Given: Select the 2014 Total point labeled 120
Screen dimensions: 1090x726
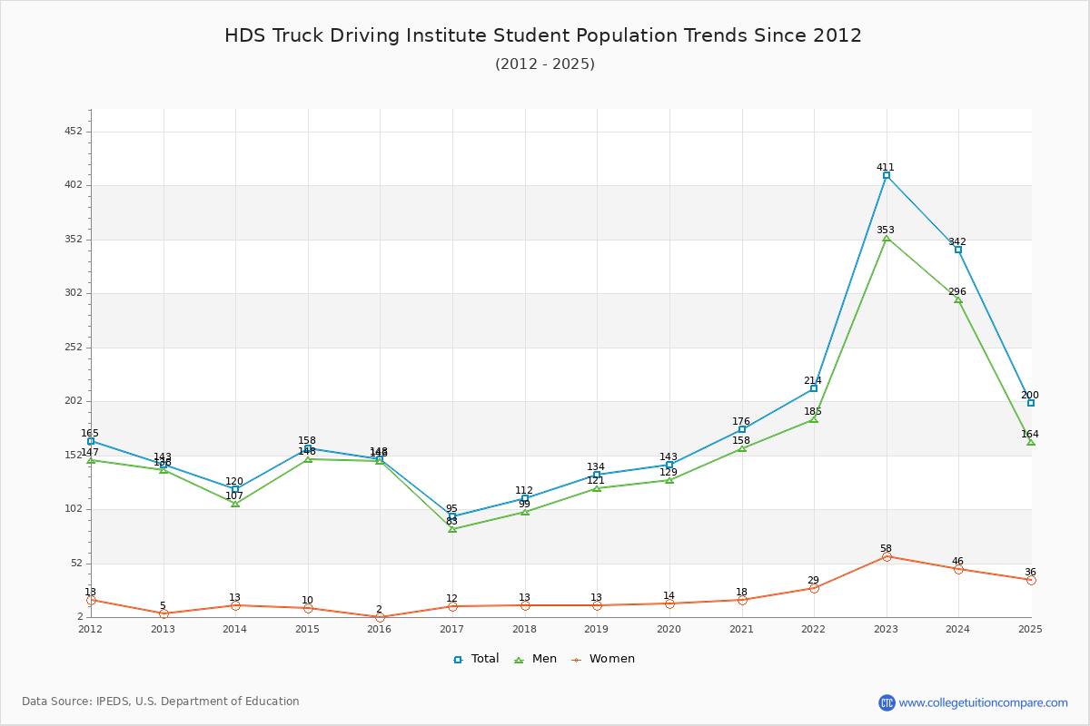Looking at the screenshot, I should (235, 489).
